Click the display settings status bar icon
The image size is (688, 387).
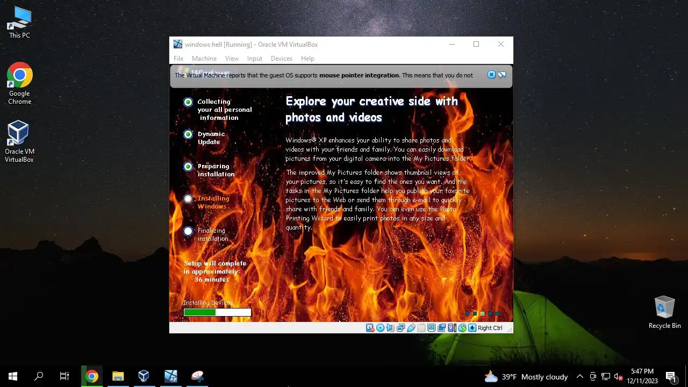point(431,328)
